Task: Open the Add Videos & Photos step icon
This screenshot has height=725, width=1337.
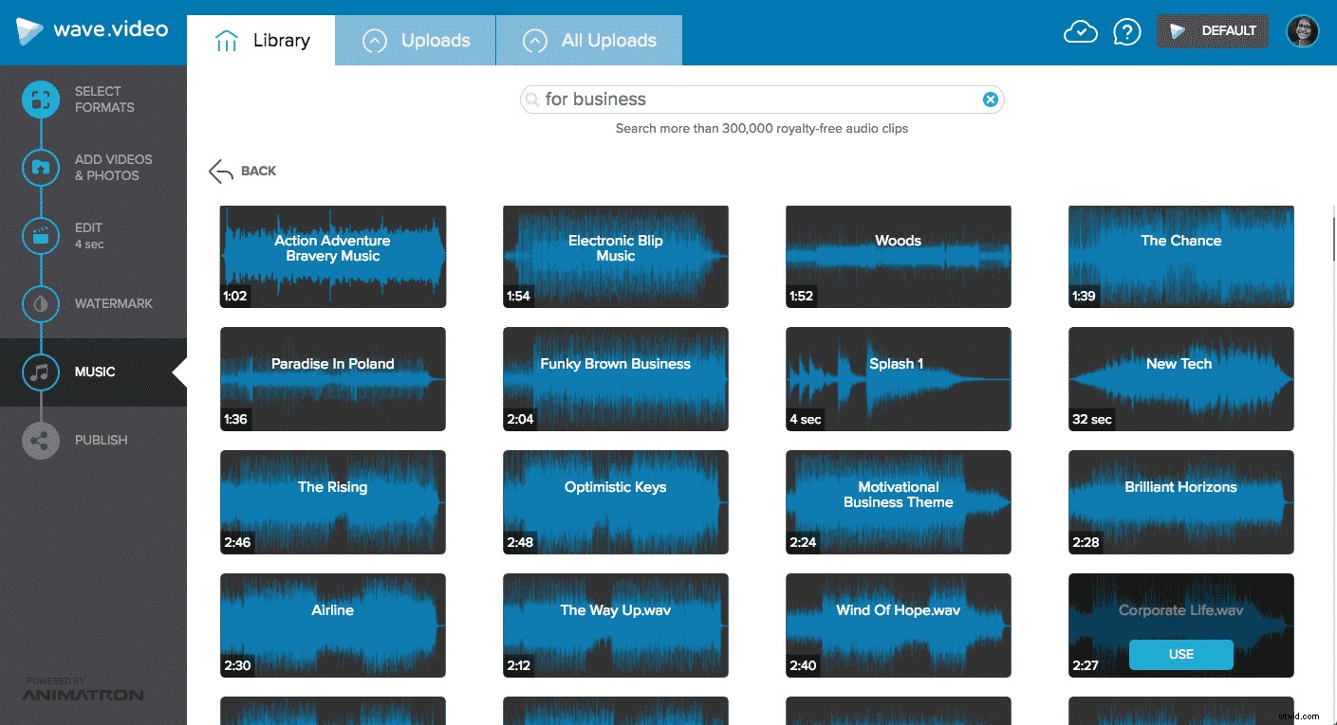Action: pyautogui.click(x=41, y=168)
